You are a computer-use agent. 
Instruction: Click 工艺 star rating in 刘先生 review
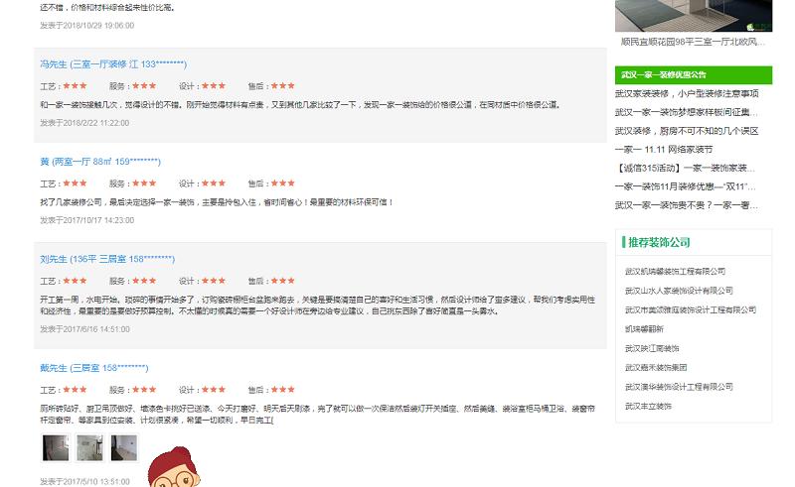pos(76,281)
